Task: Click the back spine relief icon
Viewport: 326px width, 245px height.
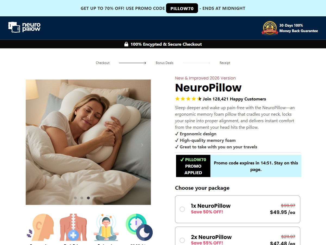Action: pos(73,227)
